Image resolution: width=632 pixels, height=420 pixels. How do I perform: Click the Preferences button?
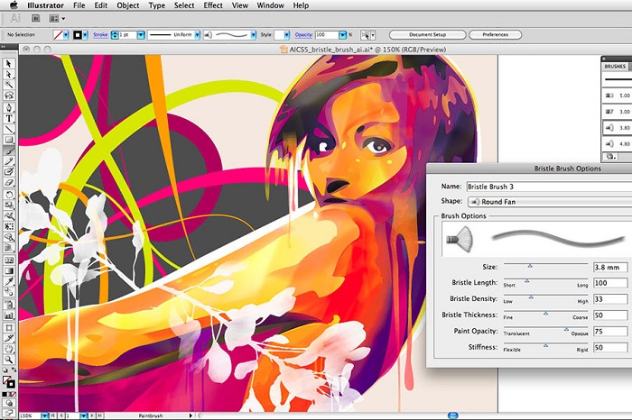[x=495, y=35]
